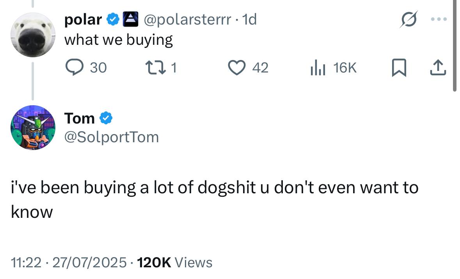
Task: Open Tom's robot avatar profile picture
Action: click(33, 127)
